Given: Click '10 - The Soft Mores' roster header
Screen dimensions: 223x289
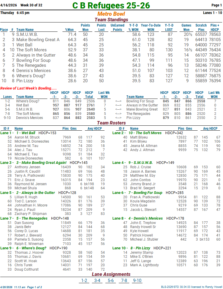Looking at the screenshot, I should [x=145, y=133].
